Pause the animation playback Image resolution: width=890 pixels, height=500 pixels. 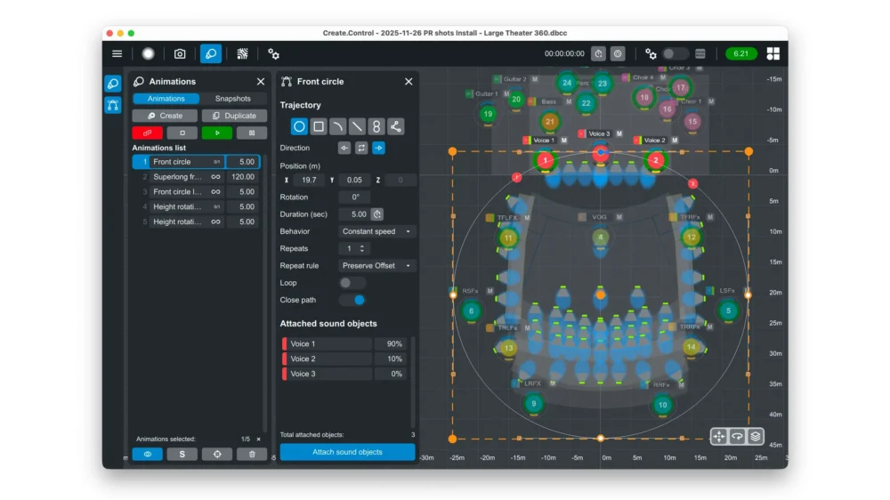(252, 133)
